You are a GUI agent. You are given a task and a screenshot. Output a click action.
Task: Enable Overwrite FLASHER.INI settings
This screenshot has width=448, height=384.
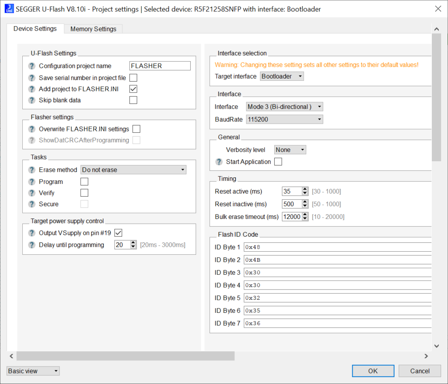[x=136, y=129]
